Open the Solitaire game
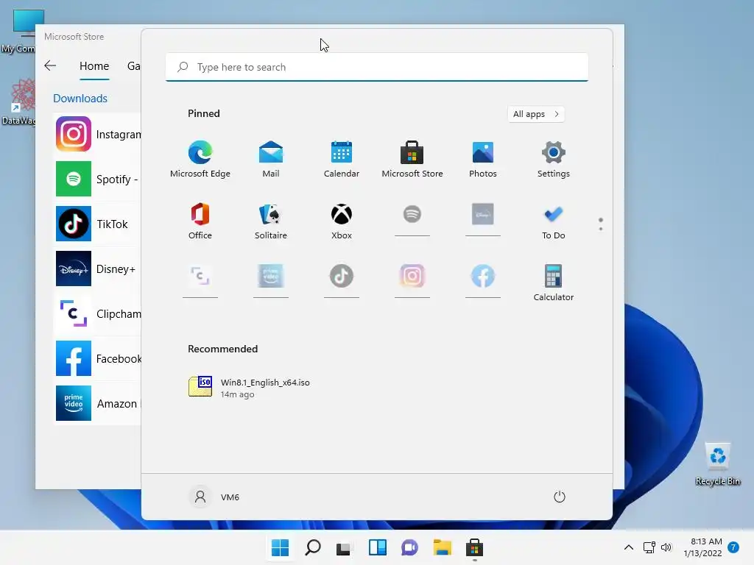This screenshot has width=754, height=565. 271,221
